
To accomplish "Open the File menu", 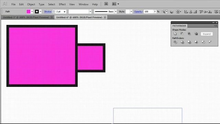I will (13, 4).
